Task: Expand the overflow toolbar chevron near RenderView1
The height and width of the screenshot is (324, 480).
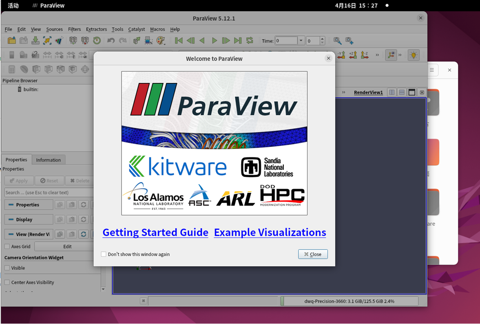Action: [344, 92]
